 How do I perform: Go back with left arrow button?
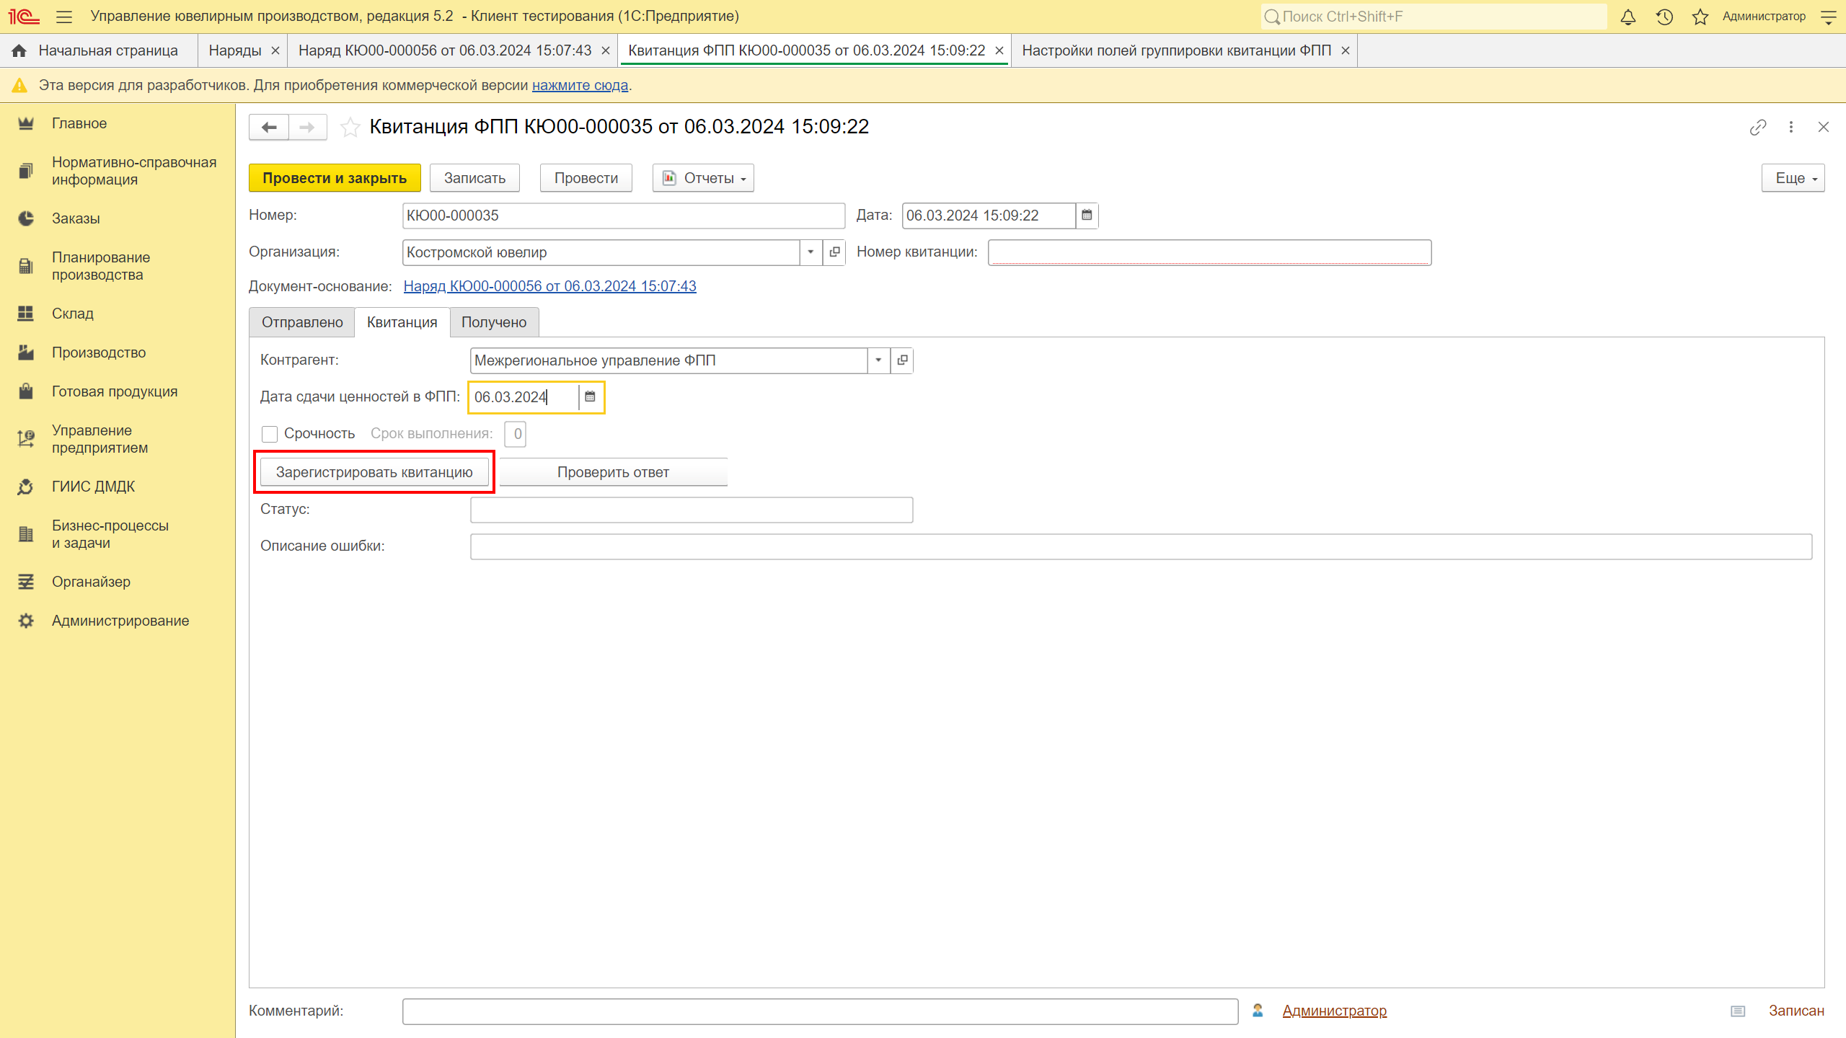[x=269, y=128]
